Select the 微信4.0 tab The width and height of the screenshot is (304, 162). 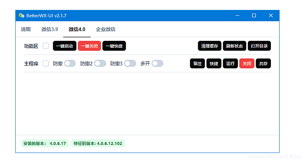[x=77, y=29]
